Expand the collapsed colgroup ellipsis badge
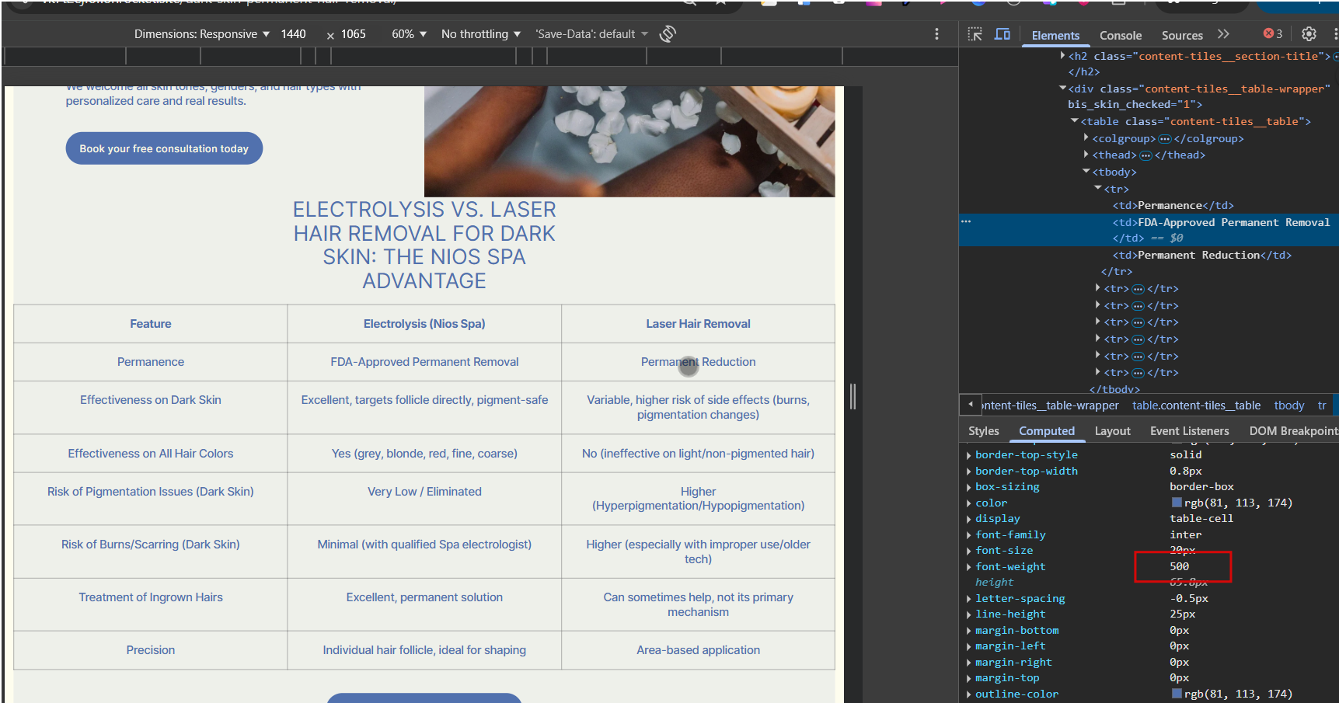1339x703 pixels. [x=1164, y=139]
